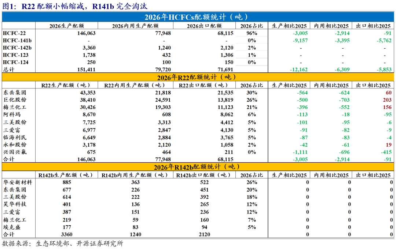The height and width of the screenshot is (249, 396).
Task: Select the 昊华科技 row label
Action: point(15,204)
